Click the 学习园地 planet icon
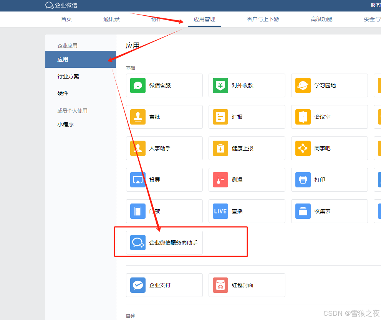 click(x=303, y=85)
